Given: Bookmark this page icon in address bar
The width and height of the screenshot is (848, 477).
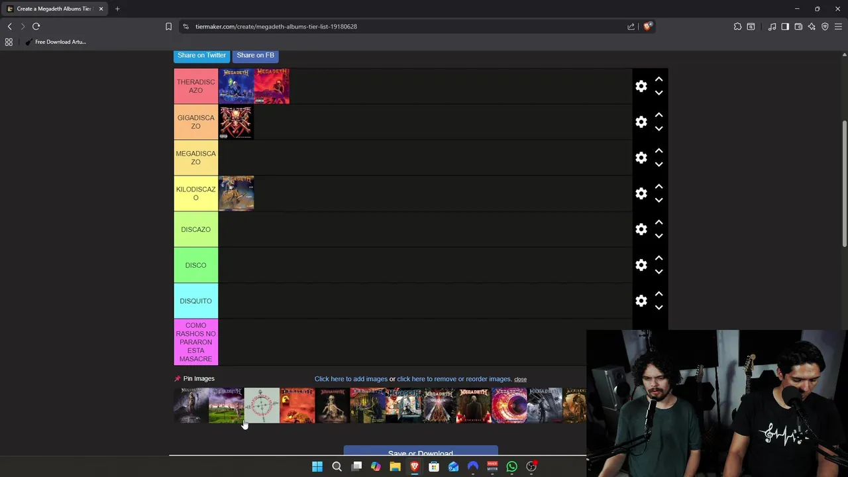Looking at the screenshot, I should pyautogui.click(x=168, y=26).
